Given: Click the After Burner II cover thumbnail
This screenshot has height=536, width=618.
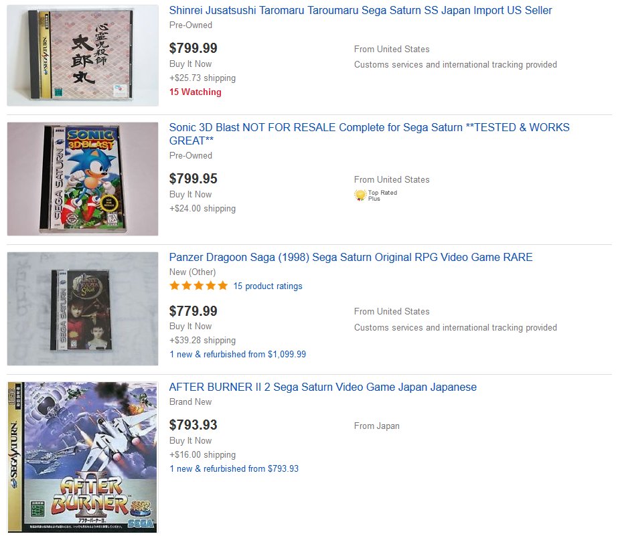Looking at the screenshot, I should (x=83, y=457).
